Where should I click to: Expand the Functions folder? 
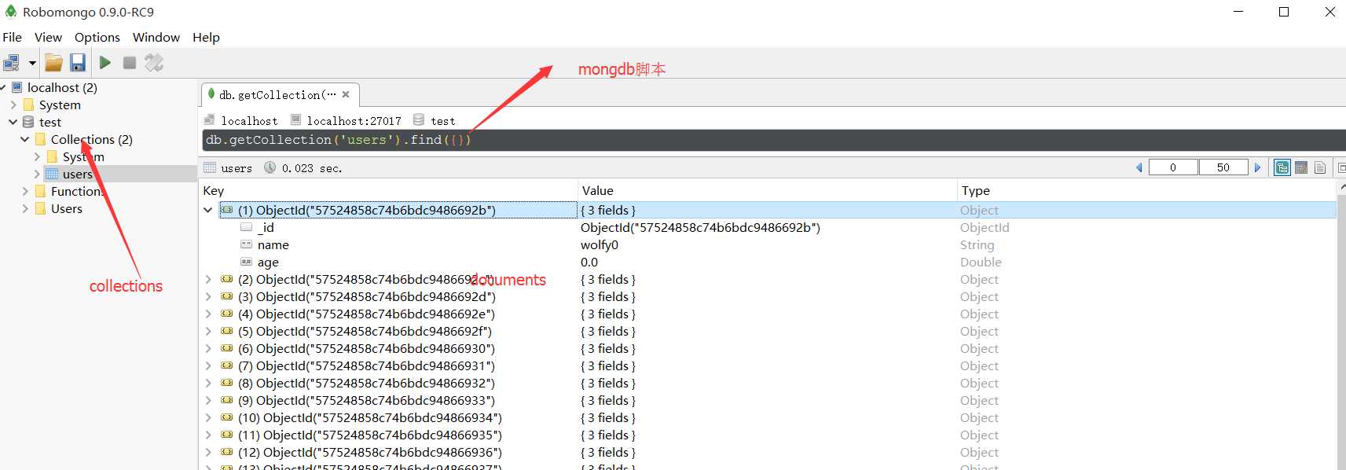coord(25,191)
